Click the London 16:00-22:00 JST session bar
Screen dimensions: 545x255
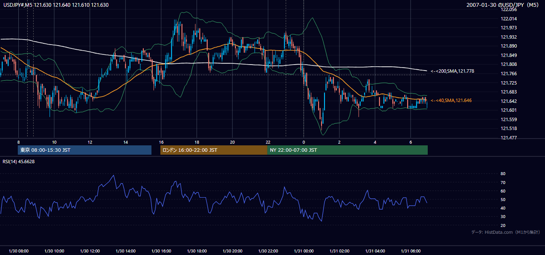[x=214, y=150]
